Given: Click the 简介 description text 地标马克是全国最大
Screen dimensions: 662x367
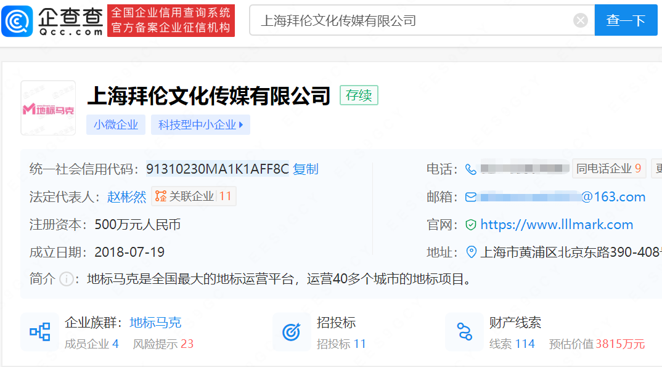Looking at the screenshot, I should [279, 279].
